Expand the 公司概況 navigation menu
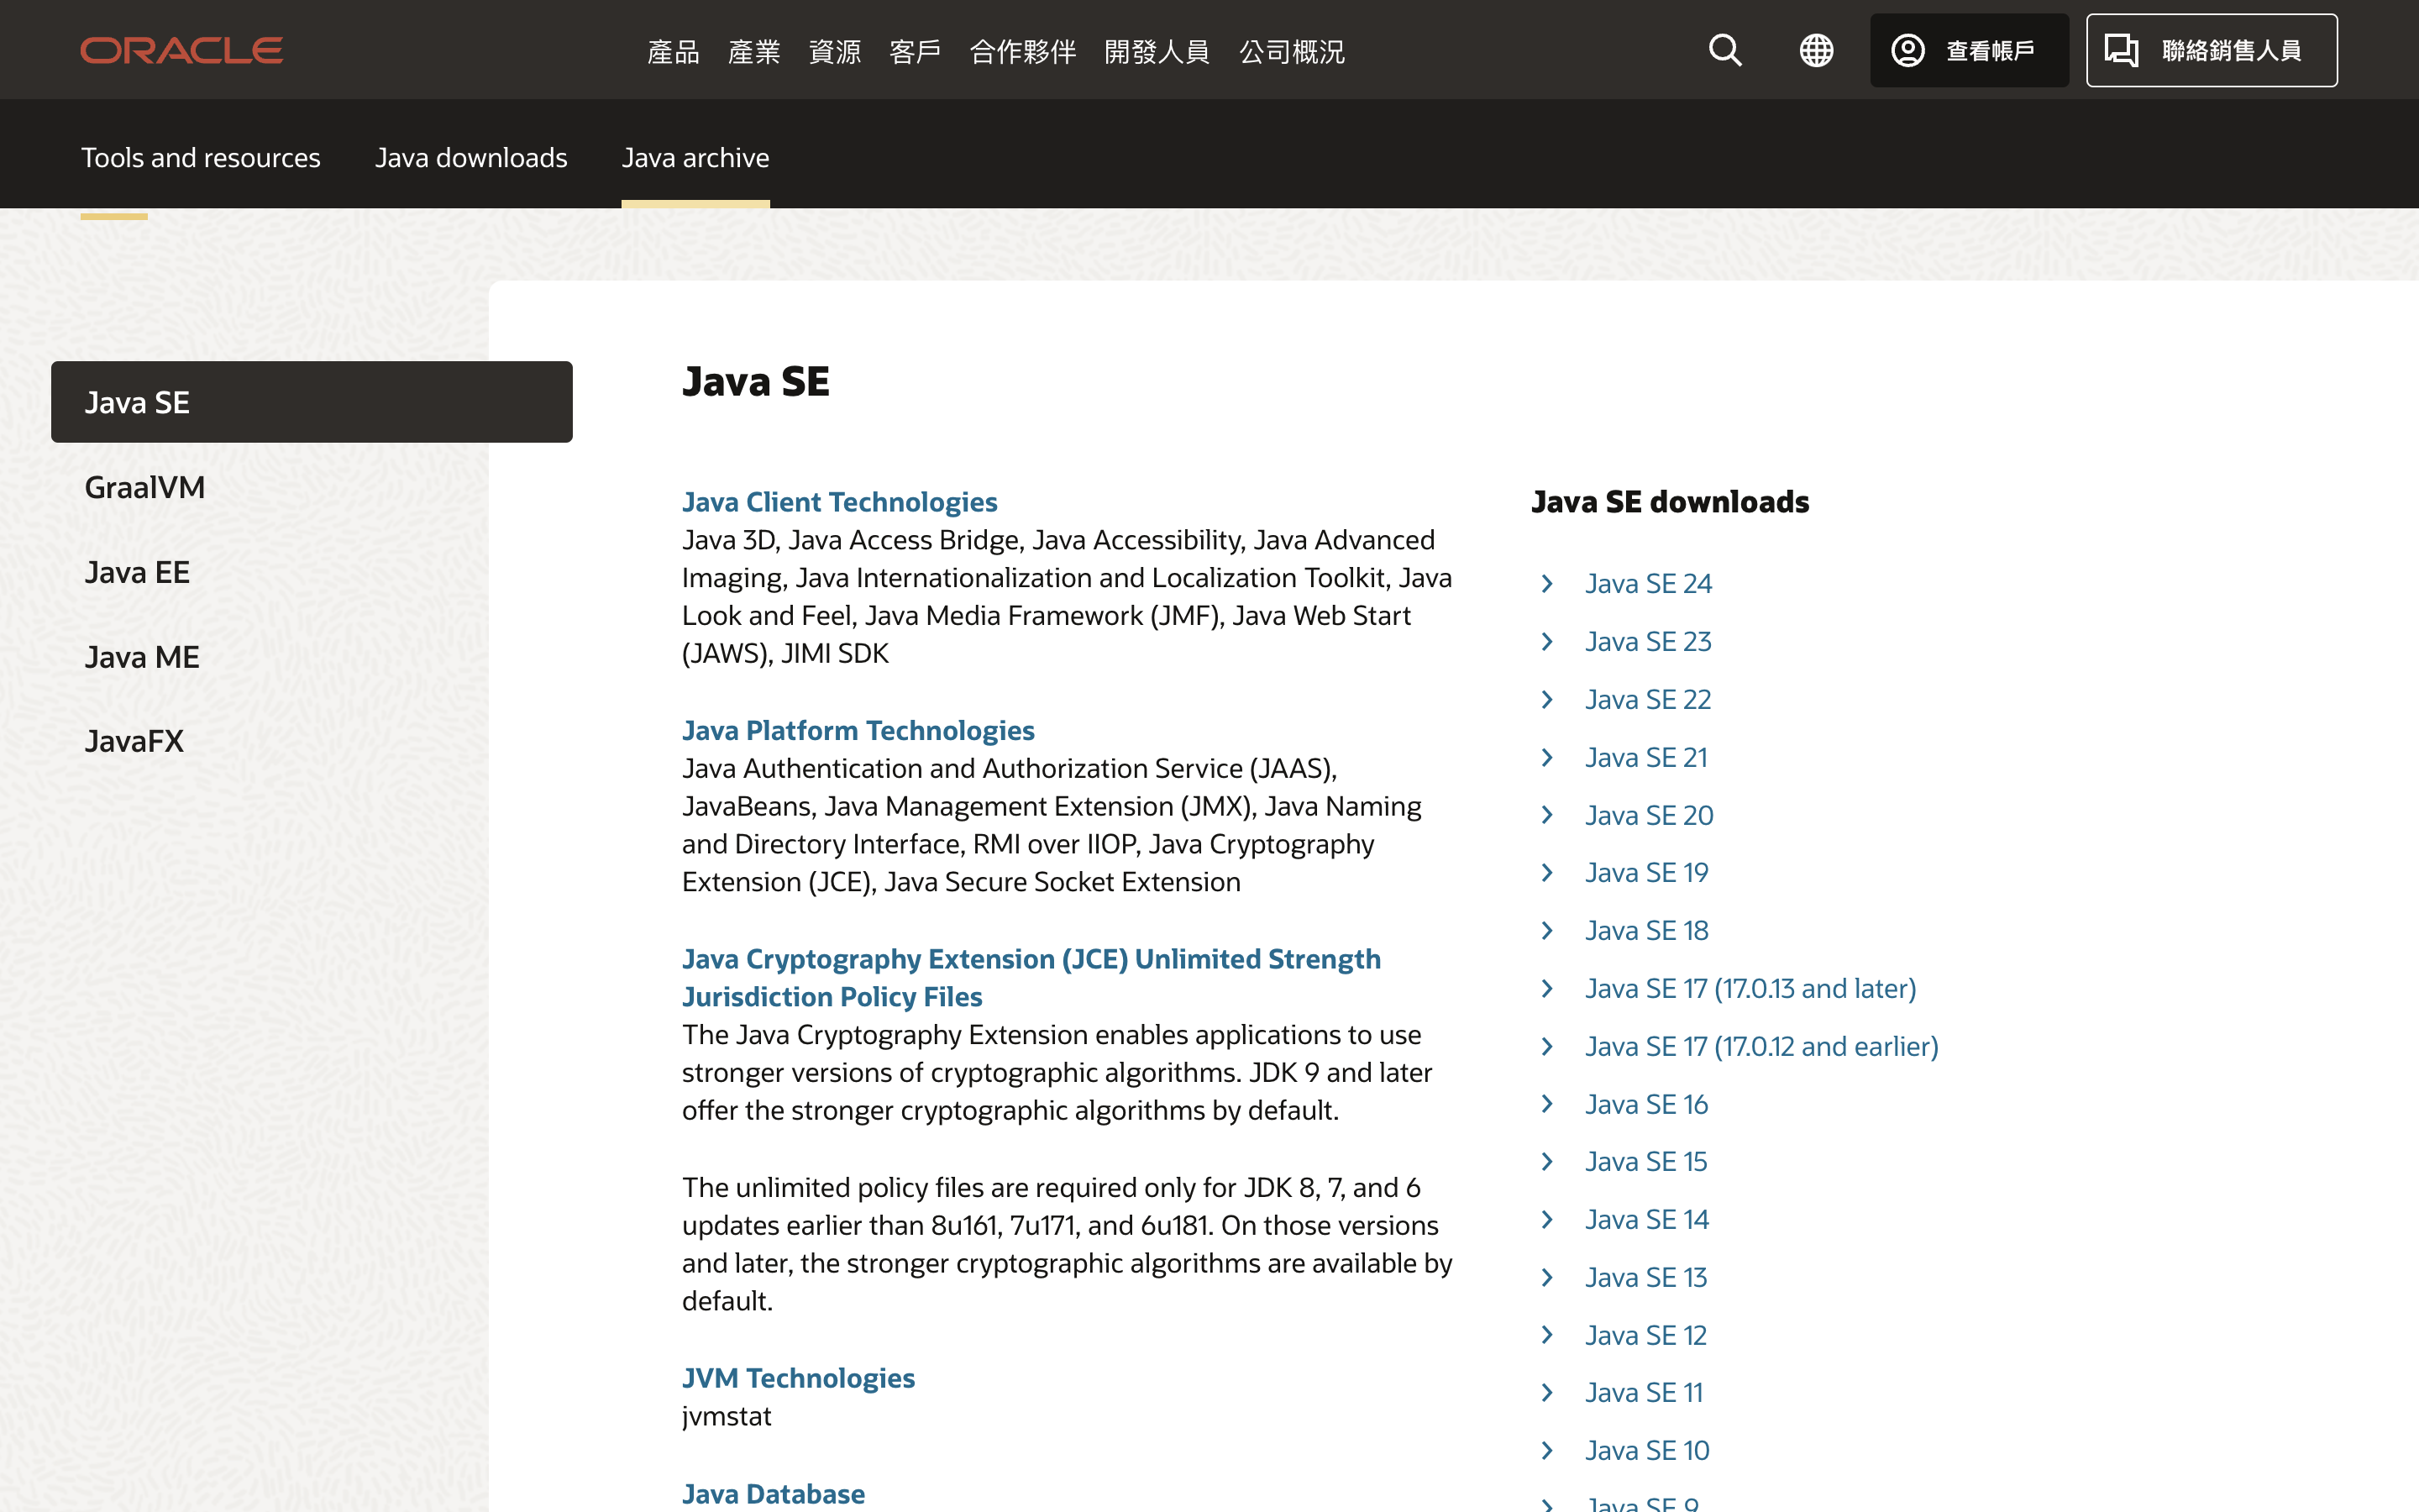This screenshot has height=1512, width=2419. point(1292,51)
